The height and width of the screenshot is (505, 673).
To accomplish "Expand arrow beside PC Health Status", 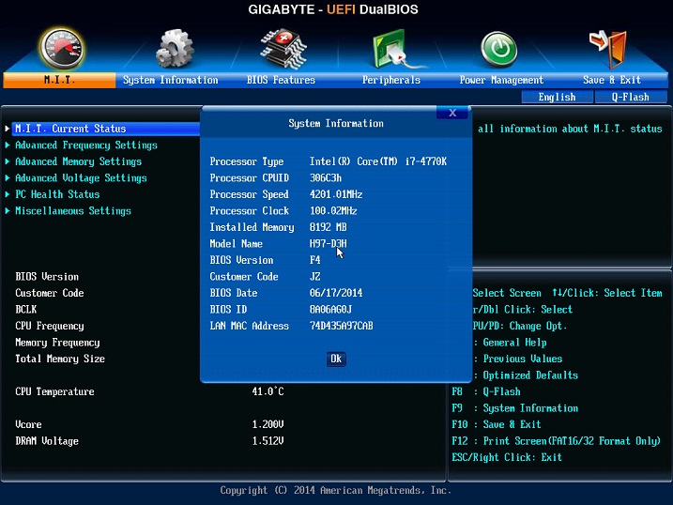I will click(x=8, y=194).
